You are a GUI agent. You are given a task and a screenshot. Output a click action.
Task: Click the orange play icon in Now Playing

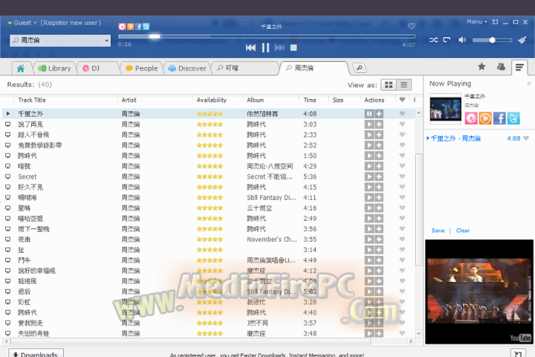[x=484, y=118]
